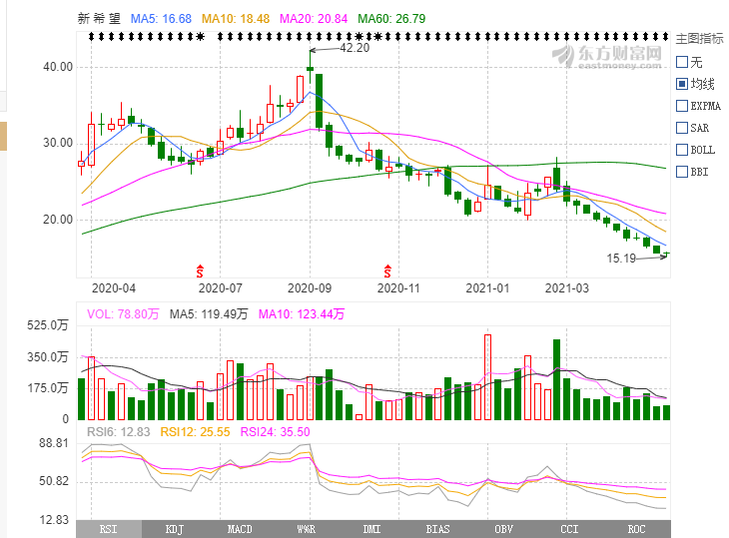Select the 无 (none) indicator checkbox
The height and width of the screenshot is (538, 729).
point(682,62)
